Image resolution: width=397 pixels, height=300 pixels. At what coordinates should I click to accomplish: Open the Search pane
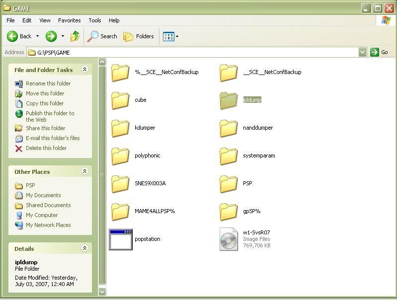tap(102, 36)
